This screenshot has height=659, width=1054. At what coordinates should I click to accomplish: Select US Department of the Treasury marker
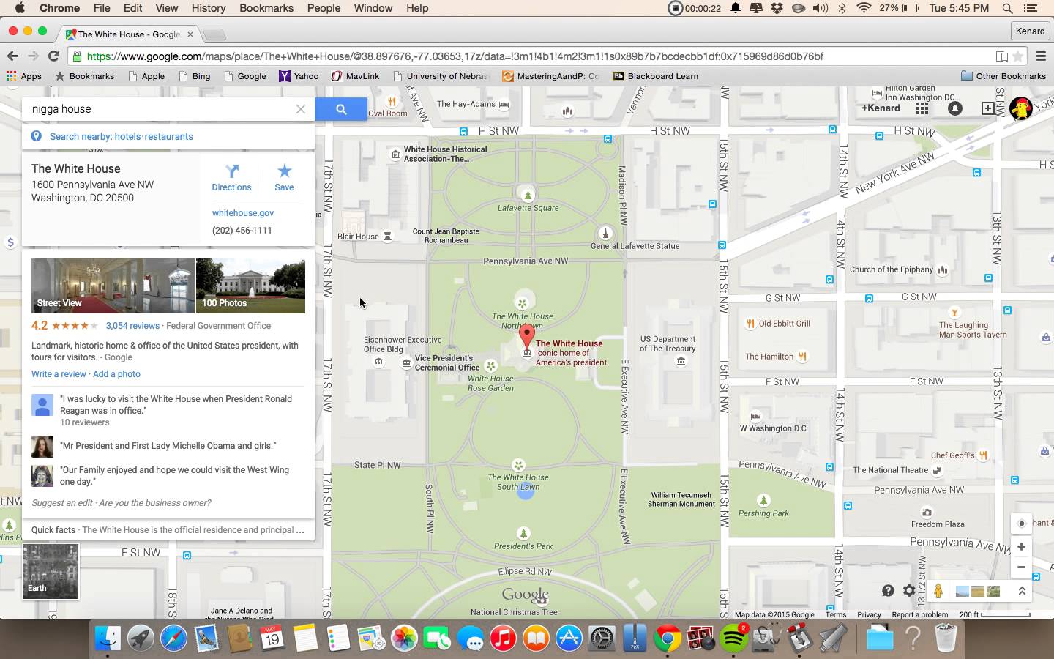pyautogui.click(x=681, y=361)
